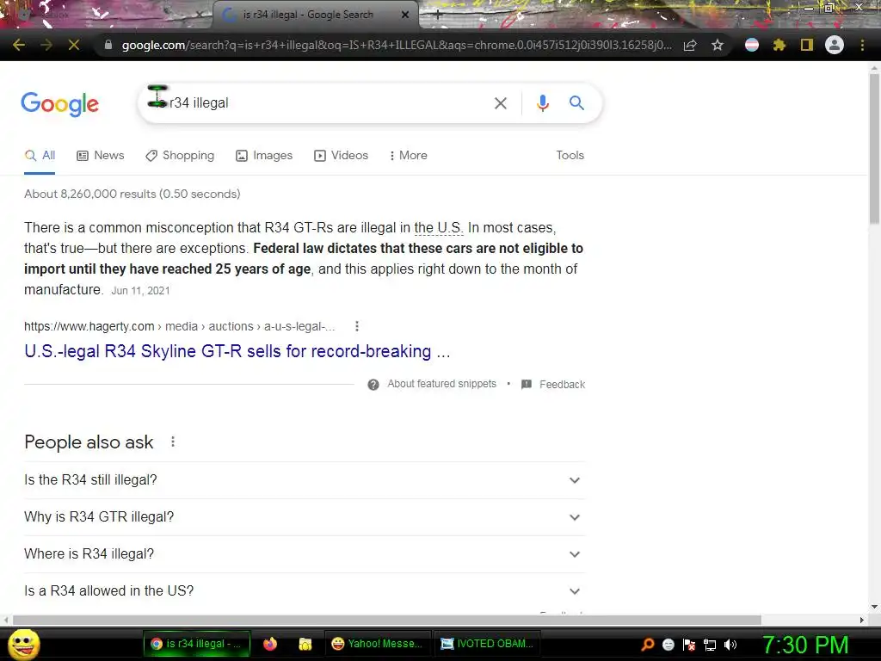This screenshot has height=661, width=881.
Task: Switch to the All results tab
Action: tap(40, 156)
